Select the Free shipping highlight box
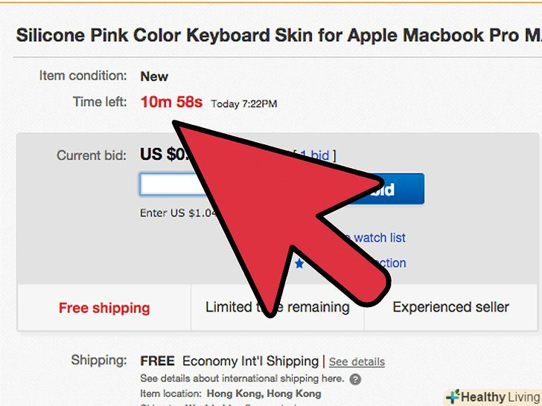Screen dimensions: 542x406 [x=104, y=308]
